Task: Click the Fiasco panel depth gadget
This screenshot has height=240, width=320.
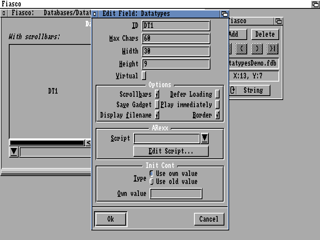Action: (278, 21)
